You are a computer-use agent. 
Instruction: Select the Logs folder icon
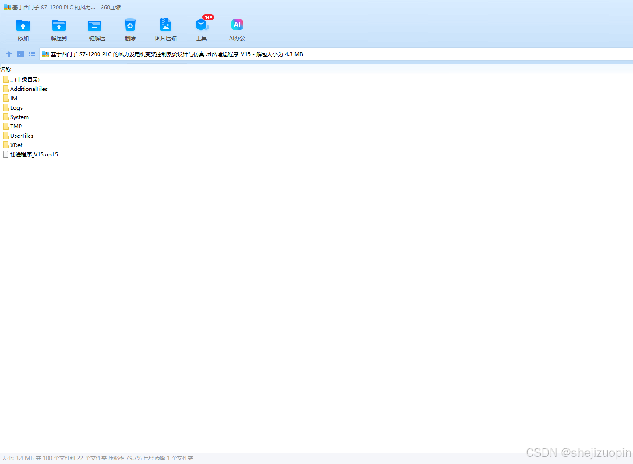6,107
